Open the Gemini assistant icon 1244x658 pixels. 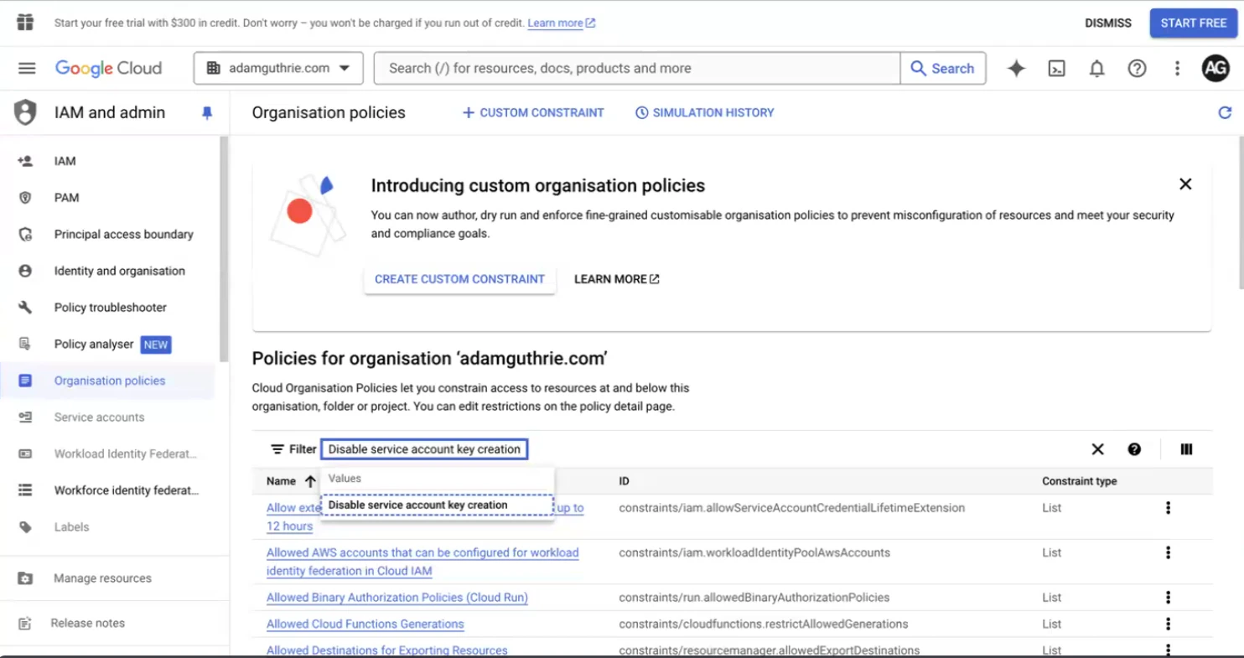point(1016,68)
